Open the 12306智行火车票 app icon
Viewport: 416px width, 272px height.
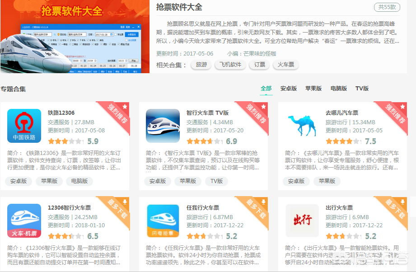(x=24, y=220)
